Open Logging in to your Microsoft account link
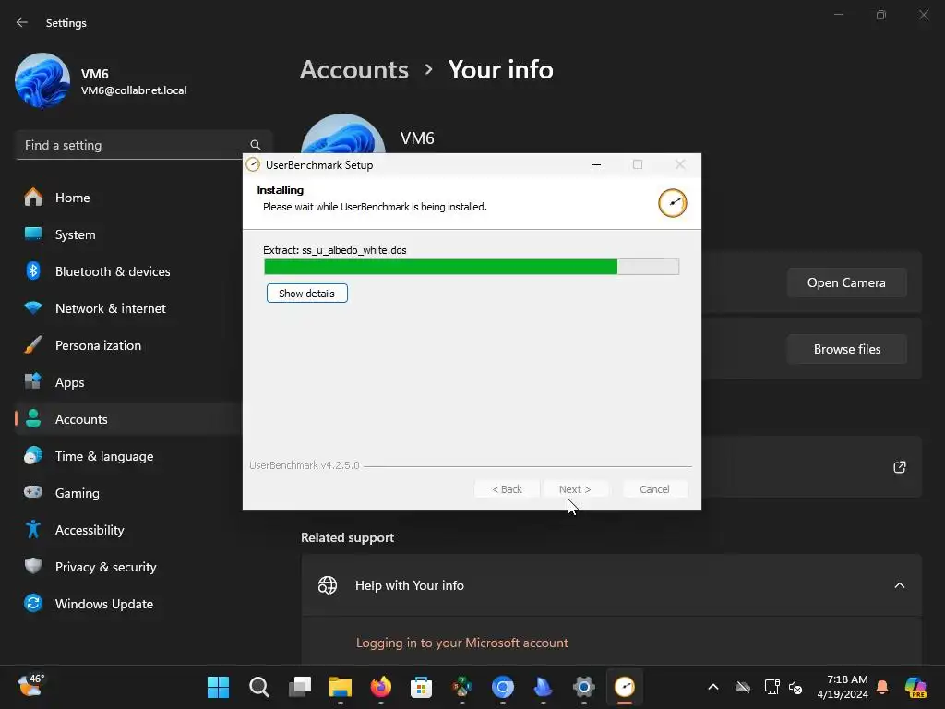Viewport: 945px width, 709px height. tap(461, 643)
